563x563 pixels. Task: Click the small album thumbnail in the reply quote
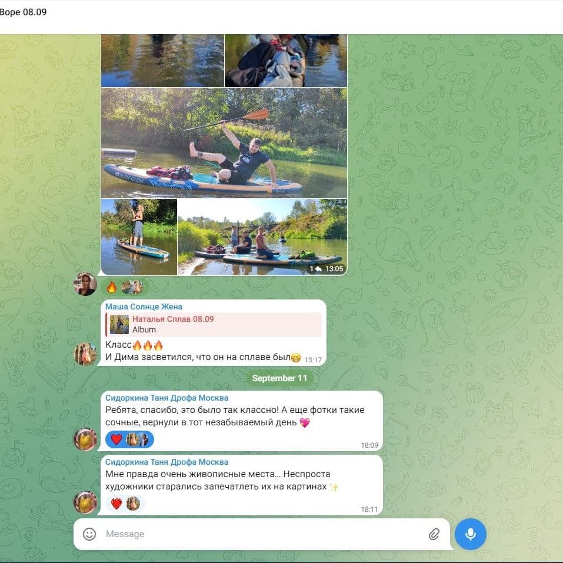(119, 324)
